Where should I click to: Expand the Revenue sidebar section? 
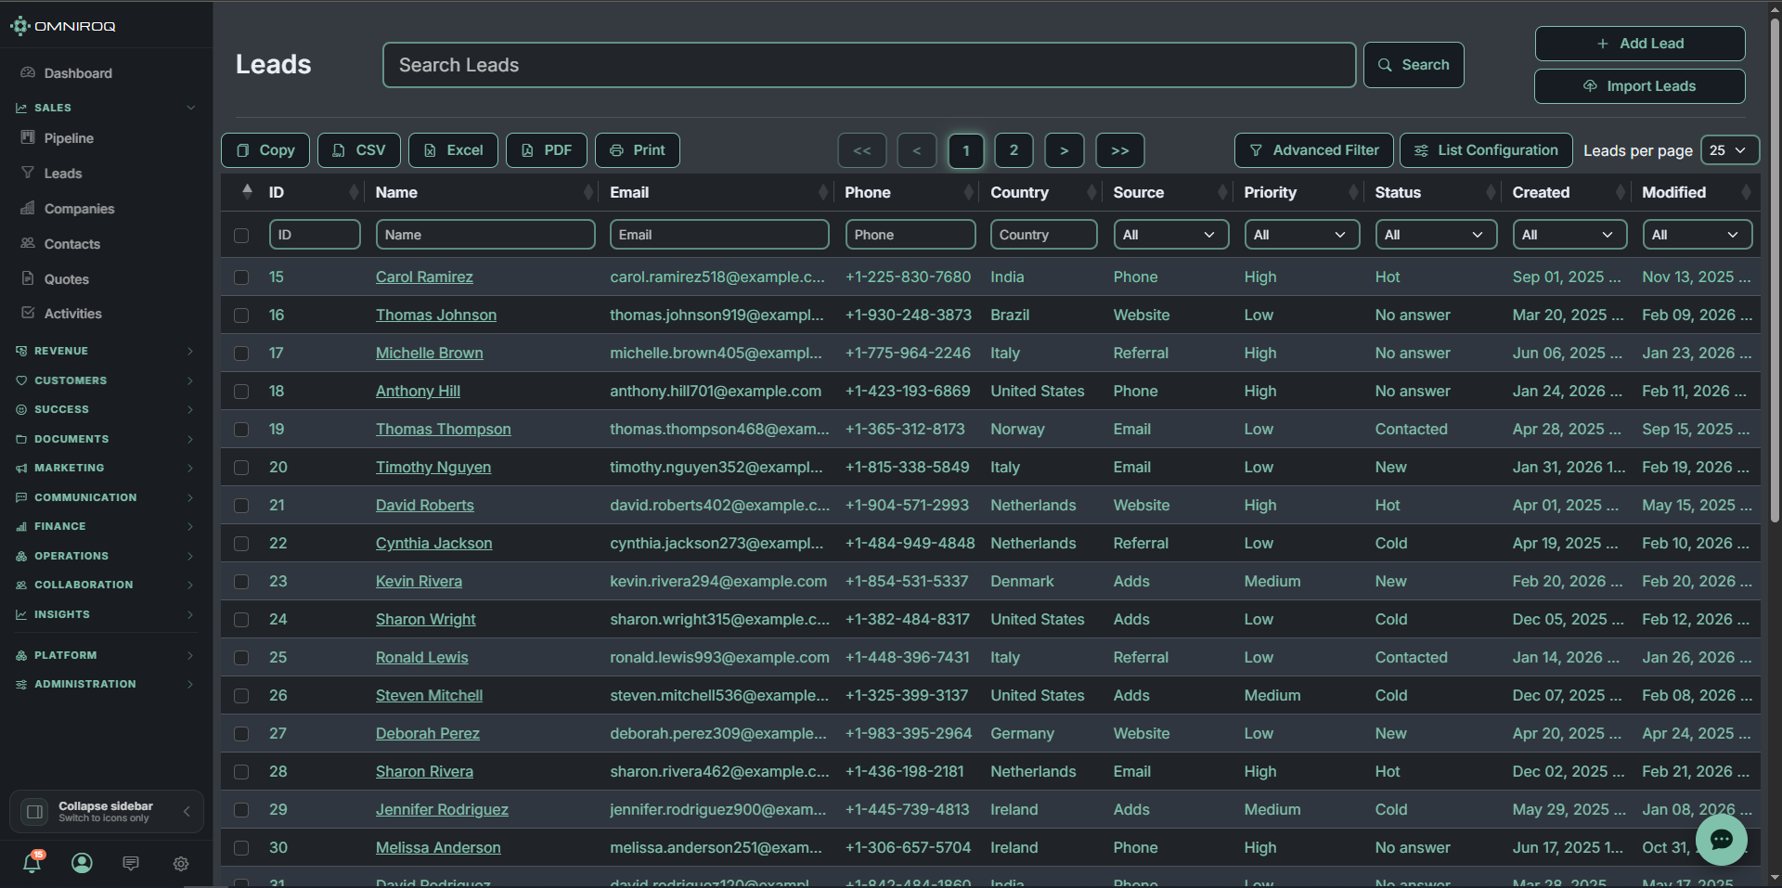(x=106, y=351)
